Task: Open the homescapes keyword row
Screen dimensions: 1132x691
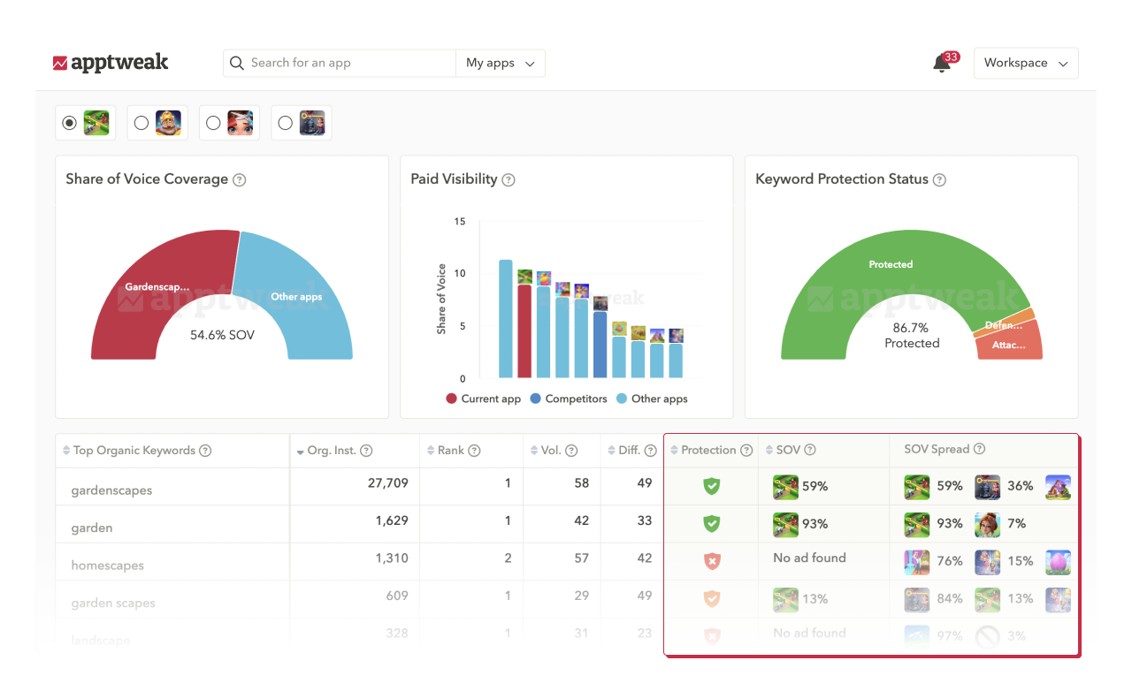Action: point(107,566)
